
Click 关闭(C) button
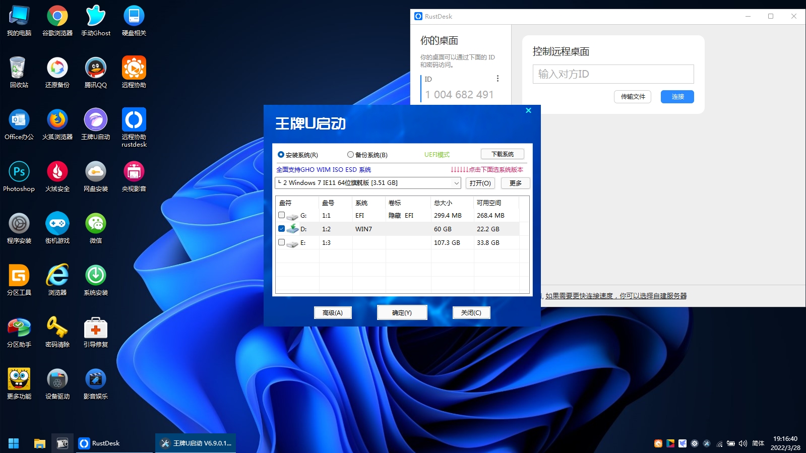tap(471, 313)
